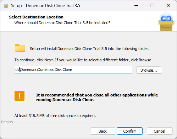Image resolution: width=177 pixels, height=139 pixels.
Task: Click the close all applications recommendation text
Action: coord(97,97)
